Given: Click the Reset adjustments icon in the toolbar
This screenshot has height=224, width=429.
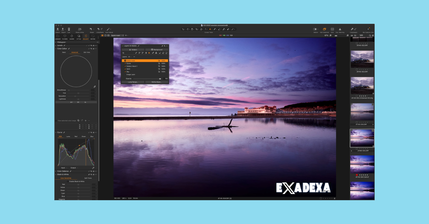Looking at the screenshot, I should 91,29.
